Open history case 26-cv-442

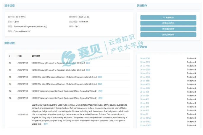[145, 103]
